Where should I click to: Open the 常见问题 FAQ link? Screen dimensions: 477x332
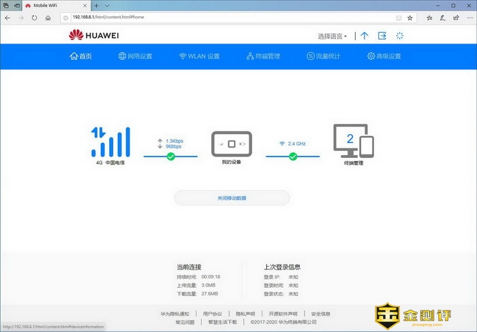point(185,322)
